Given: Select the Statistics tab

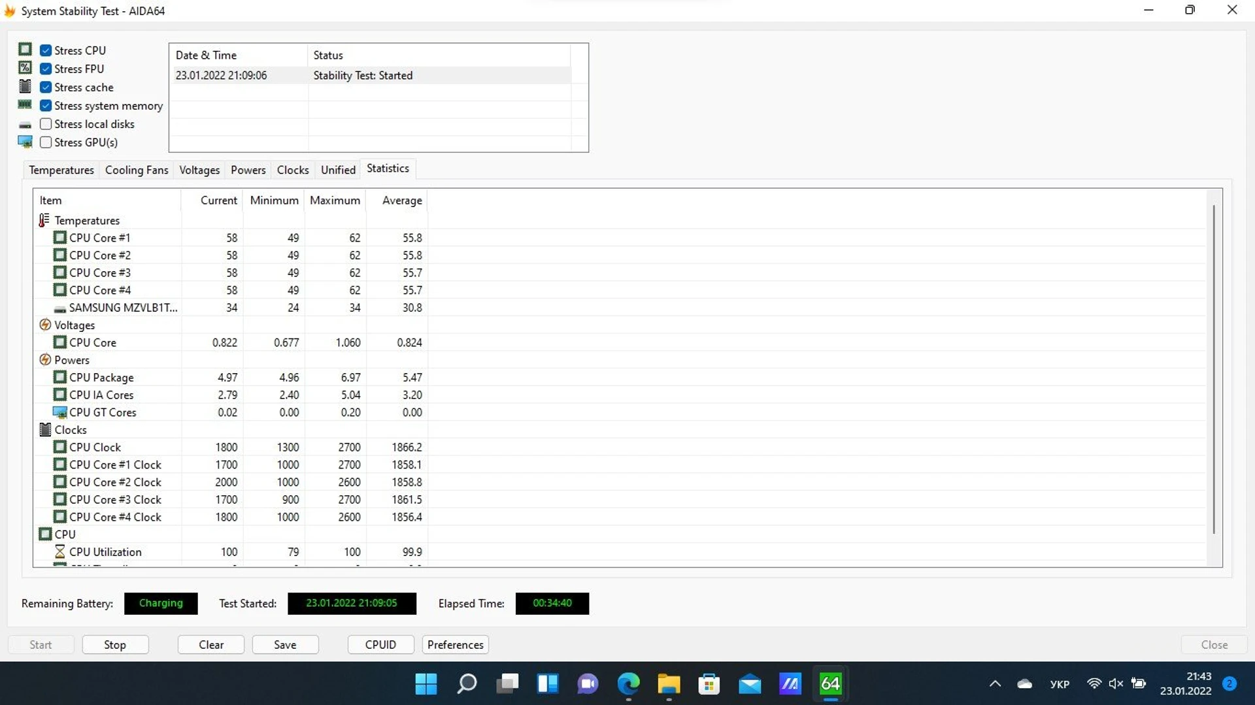Looking at the screenshot, I should 388,169.
